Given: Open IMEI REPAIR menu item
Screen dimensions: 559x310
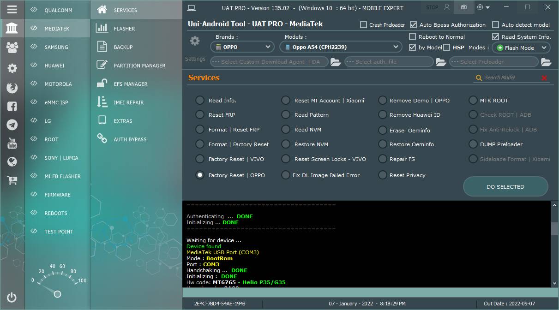Looking at the screenshot, I should [x=137, y=102].
